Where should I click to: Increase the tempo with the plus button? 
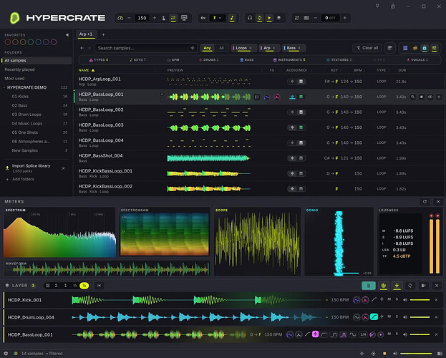coord(155,18)
